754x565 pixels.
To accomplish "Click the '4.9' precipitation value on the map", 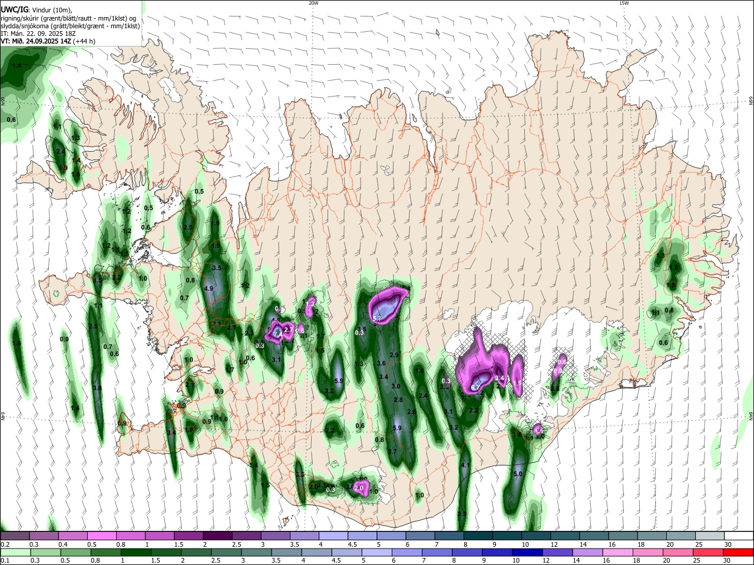I will pyautogui.click(x=209, y=289).
